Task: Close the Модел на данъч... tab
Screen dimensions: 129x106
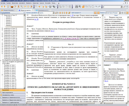Action: (33, 10)
